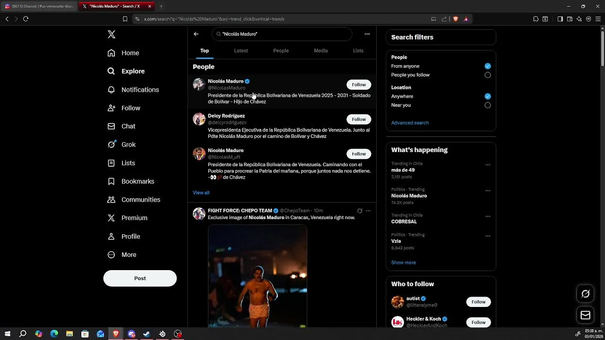Open Chat in the X sidebar
This screenshot has width=605, height=340.
[121, 126]
